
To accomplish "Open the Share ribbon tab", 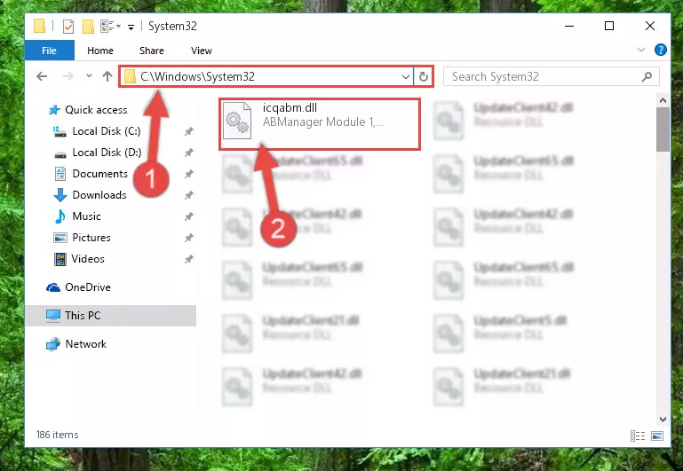I will 152,51.
